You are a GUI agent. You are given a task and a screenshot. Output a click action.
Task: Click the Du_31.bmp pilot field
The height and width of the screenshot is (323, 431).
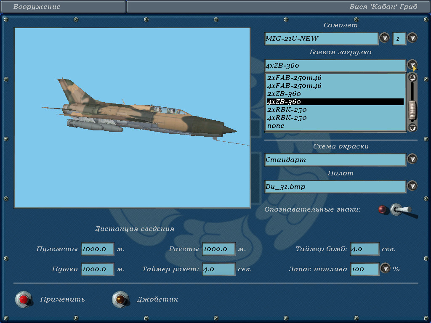click(x=335, y=187)
